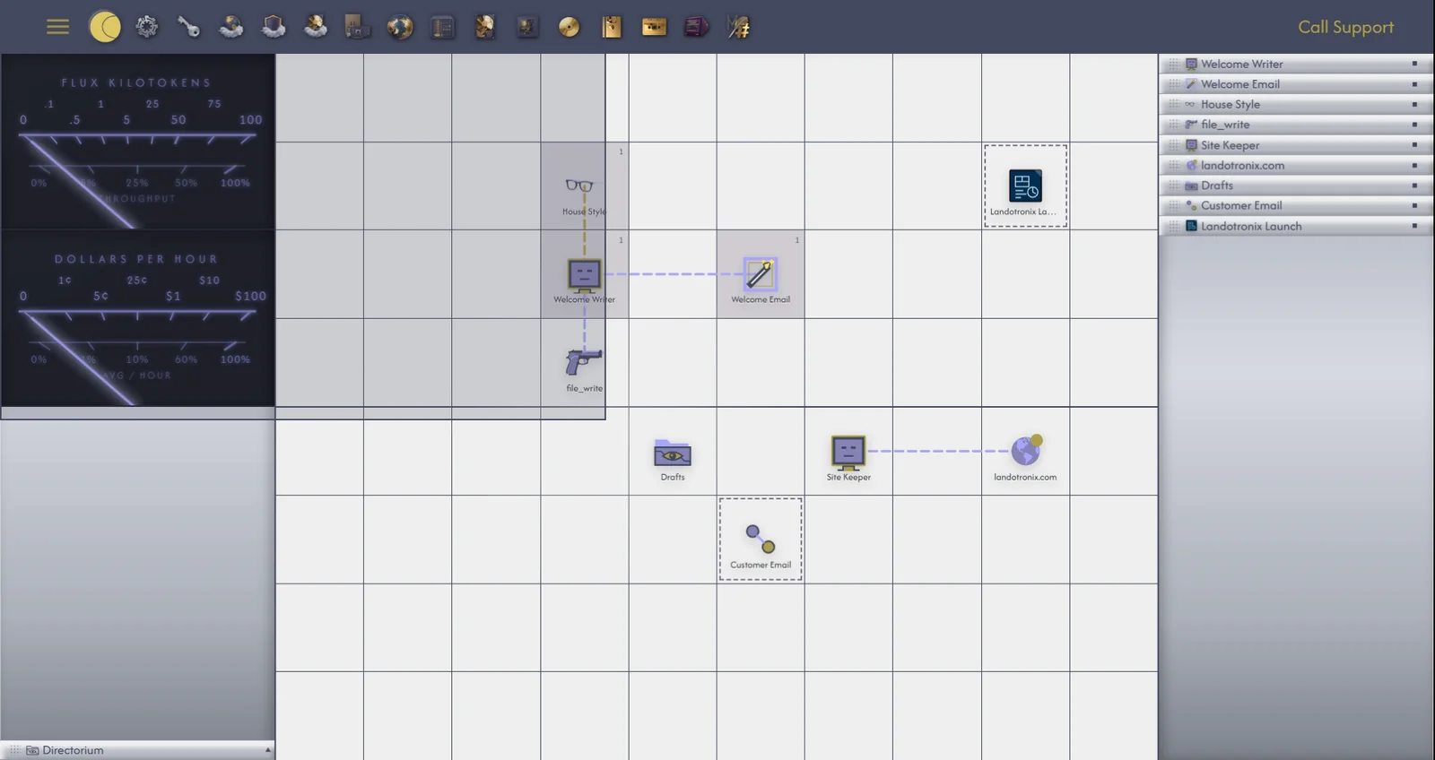Click the drag handle of Drafts row
The width and height of the screenshot is (1435, 760).
[1173, 186]
